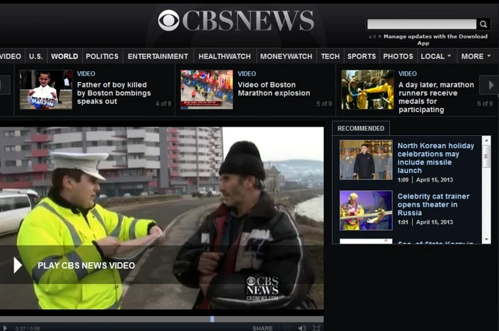
Task: Click the 0:37 / 0:58 video time readout
Action: pos(27,328)
